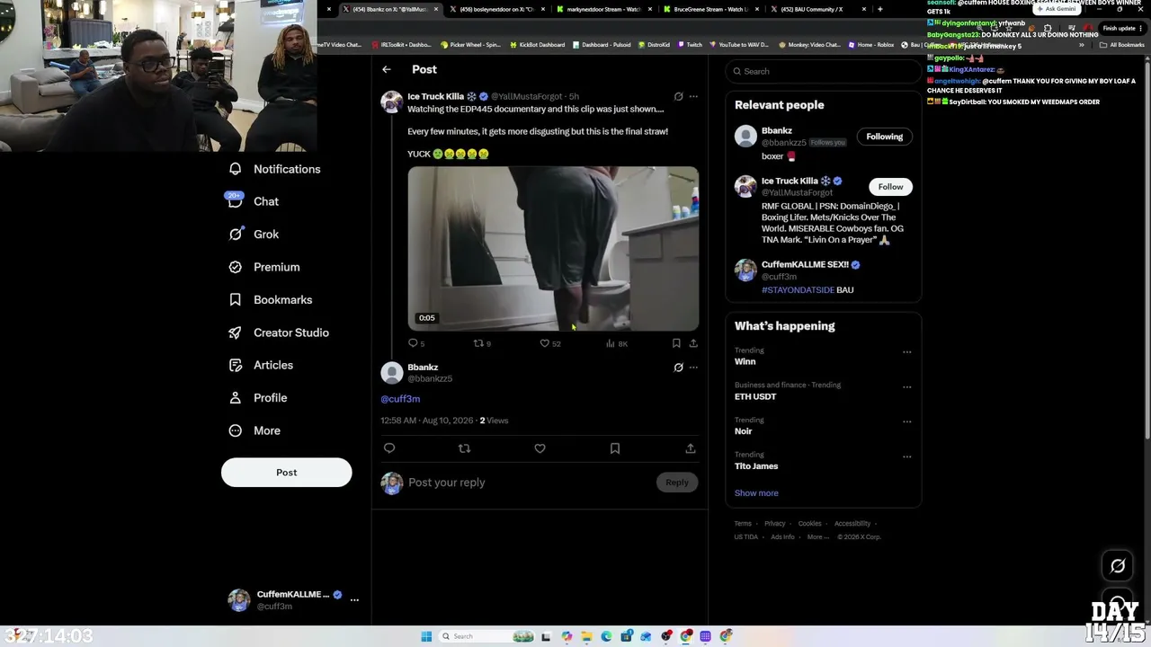
Task: Click Grok icon on Ice Truck Killa's post
Action: 679,96
